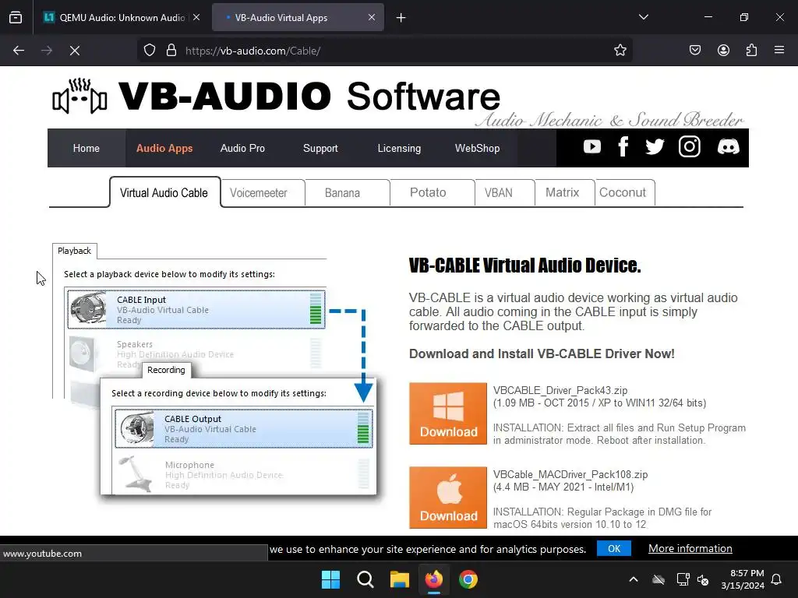Open a new browser tab
This screenshot has width=798, height=598.
pyautogui.click(x=401, y=18)
